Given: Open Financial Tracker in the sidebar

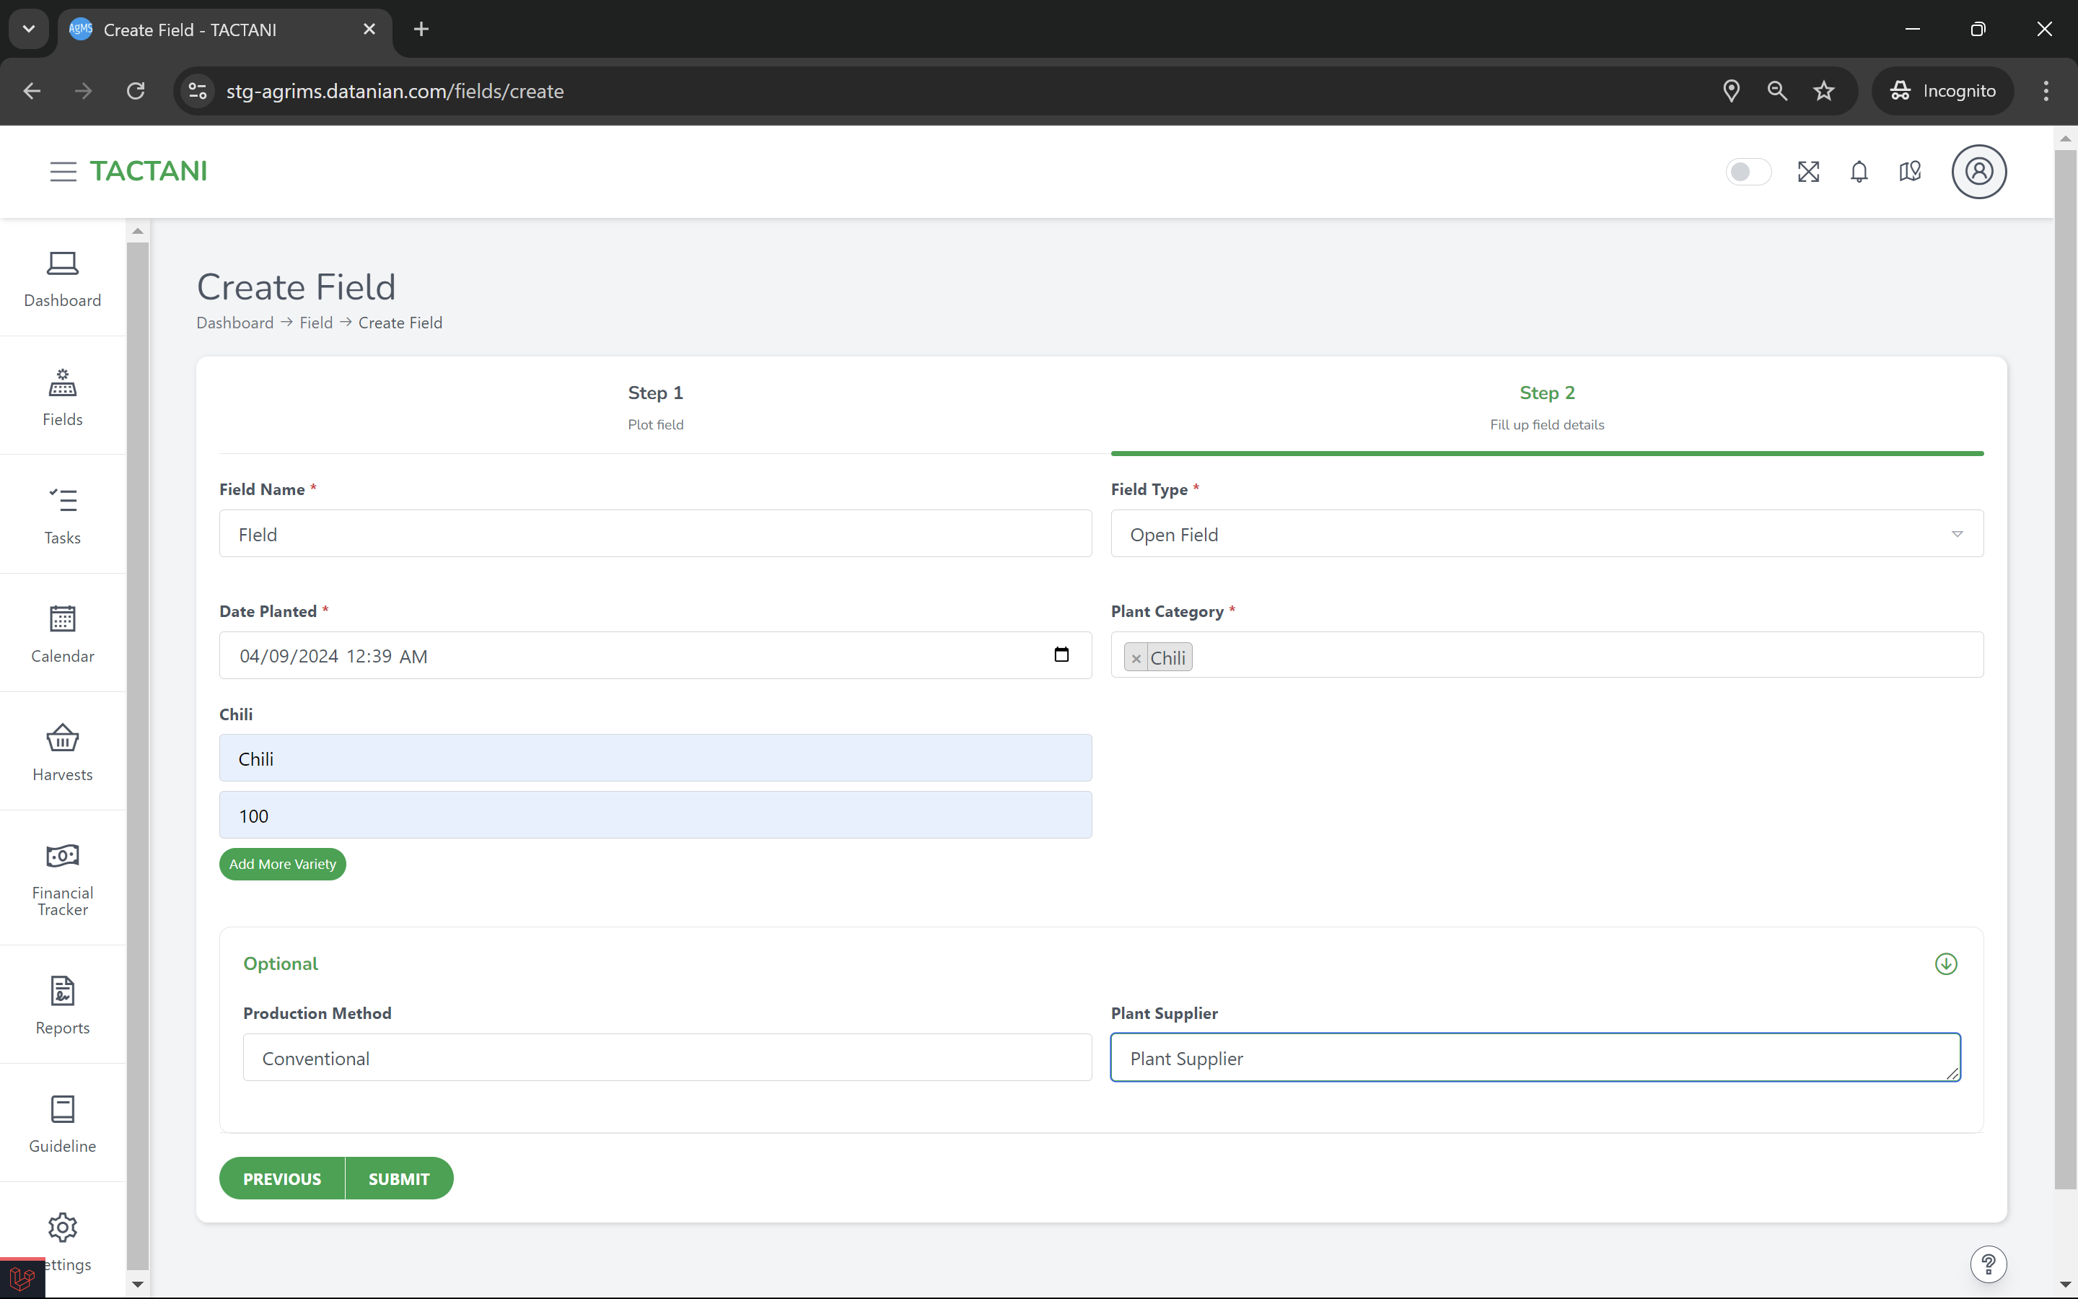Looking at the screenshot, I should point(63,879).
